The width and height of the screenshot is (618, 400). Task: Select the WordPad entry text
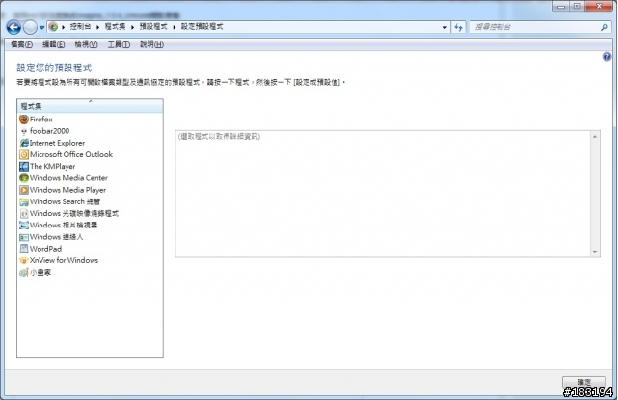pyautogui.click(x=45, y=249)
